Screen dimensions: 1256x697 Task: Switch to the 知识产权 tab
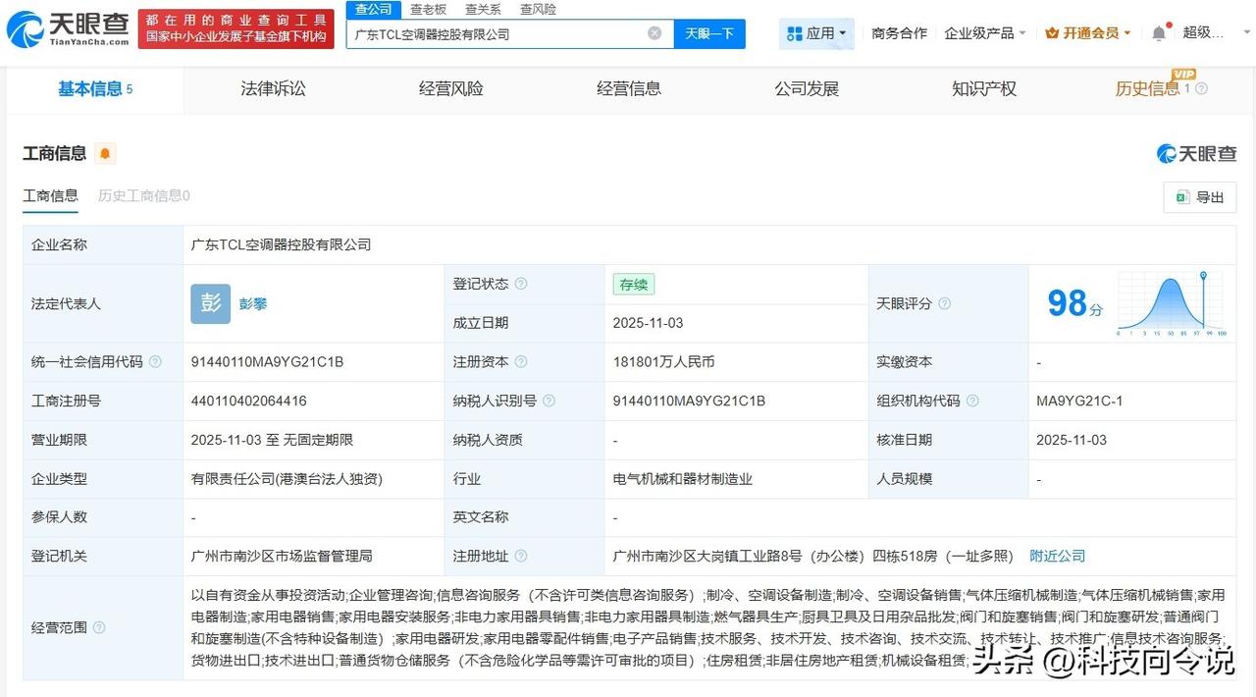pyautogui.click(x=984, y=88)
